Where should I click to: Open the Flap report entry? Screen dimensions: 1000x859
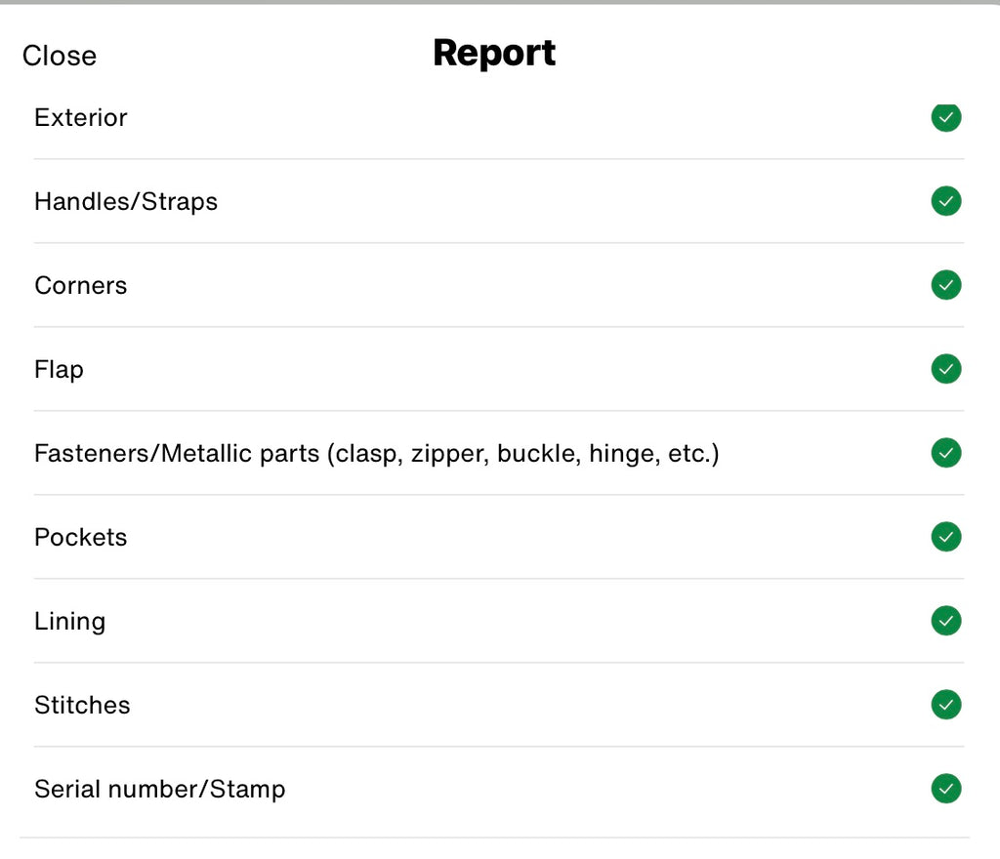(x=59, y=370)
